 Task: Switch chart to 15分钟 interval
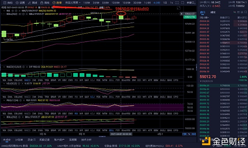pos(126,3)
